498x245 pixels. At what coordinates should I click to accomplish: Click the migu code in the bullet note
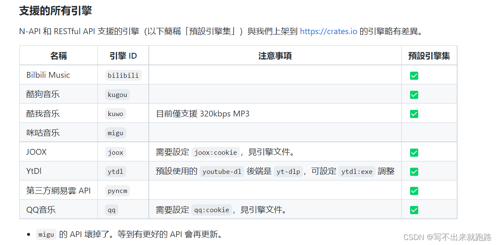point(46,235)
